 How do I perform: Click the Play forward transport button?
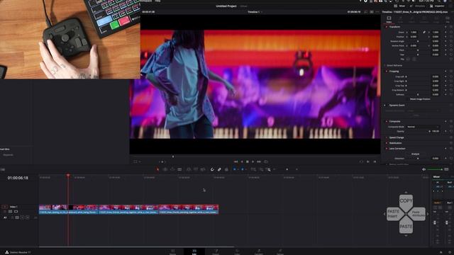pos(253,161)
